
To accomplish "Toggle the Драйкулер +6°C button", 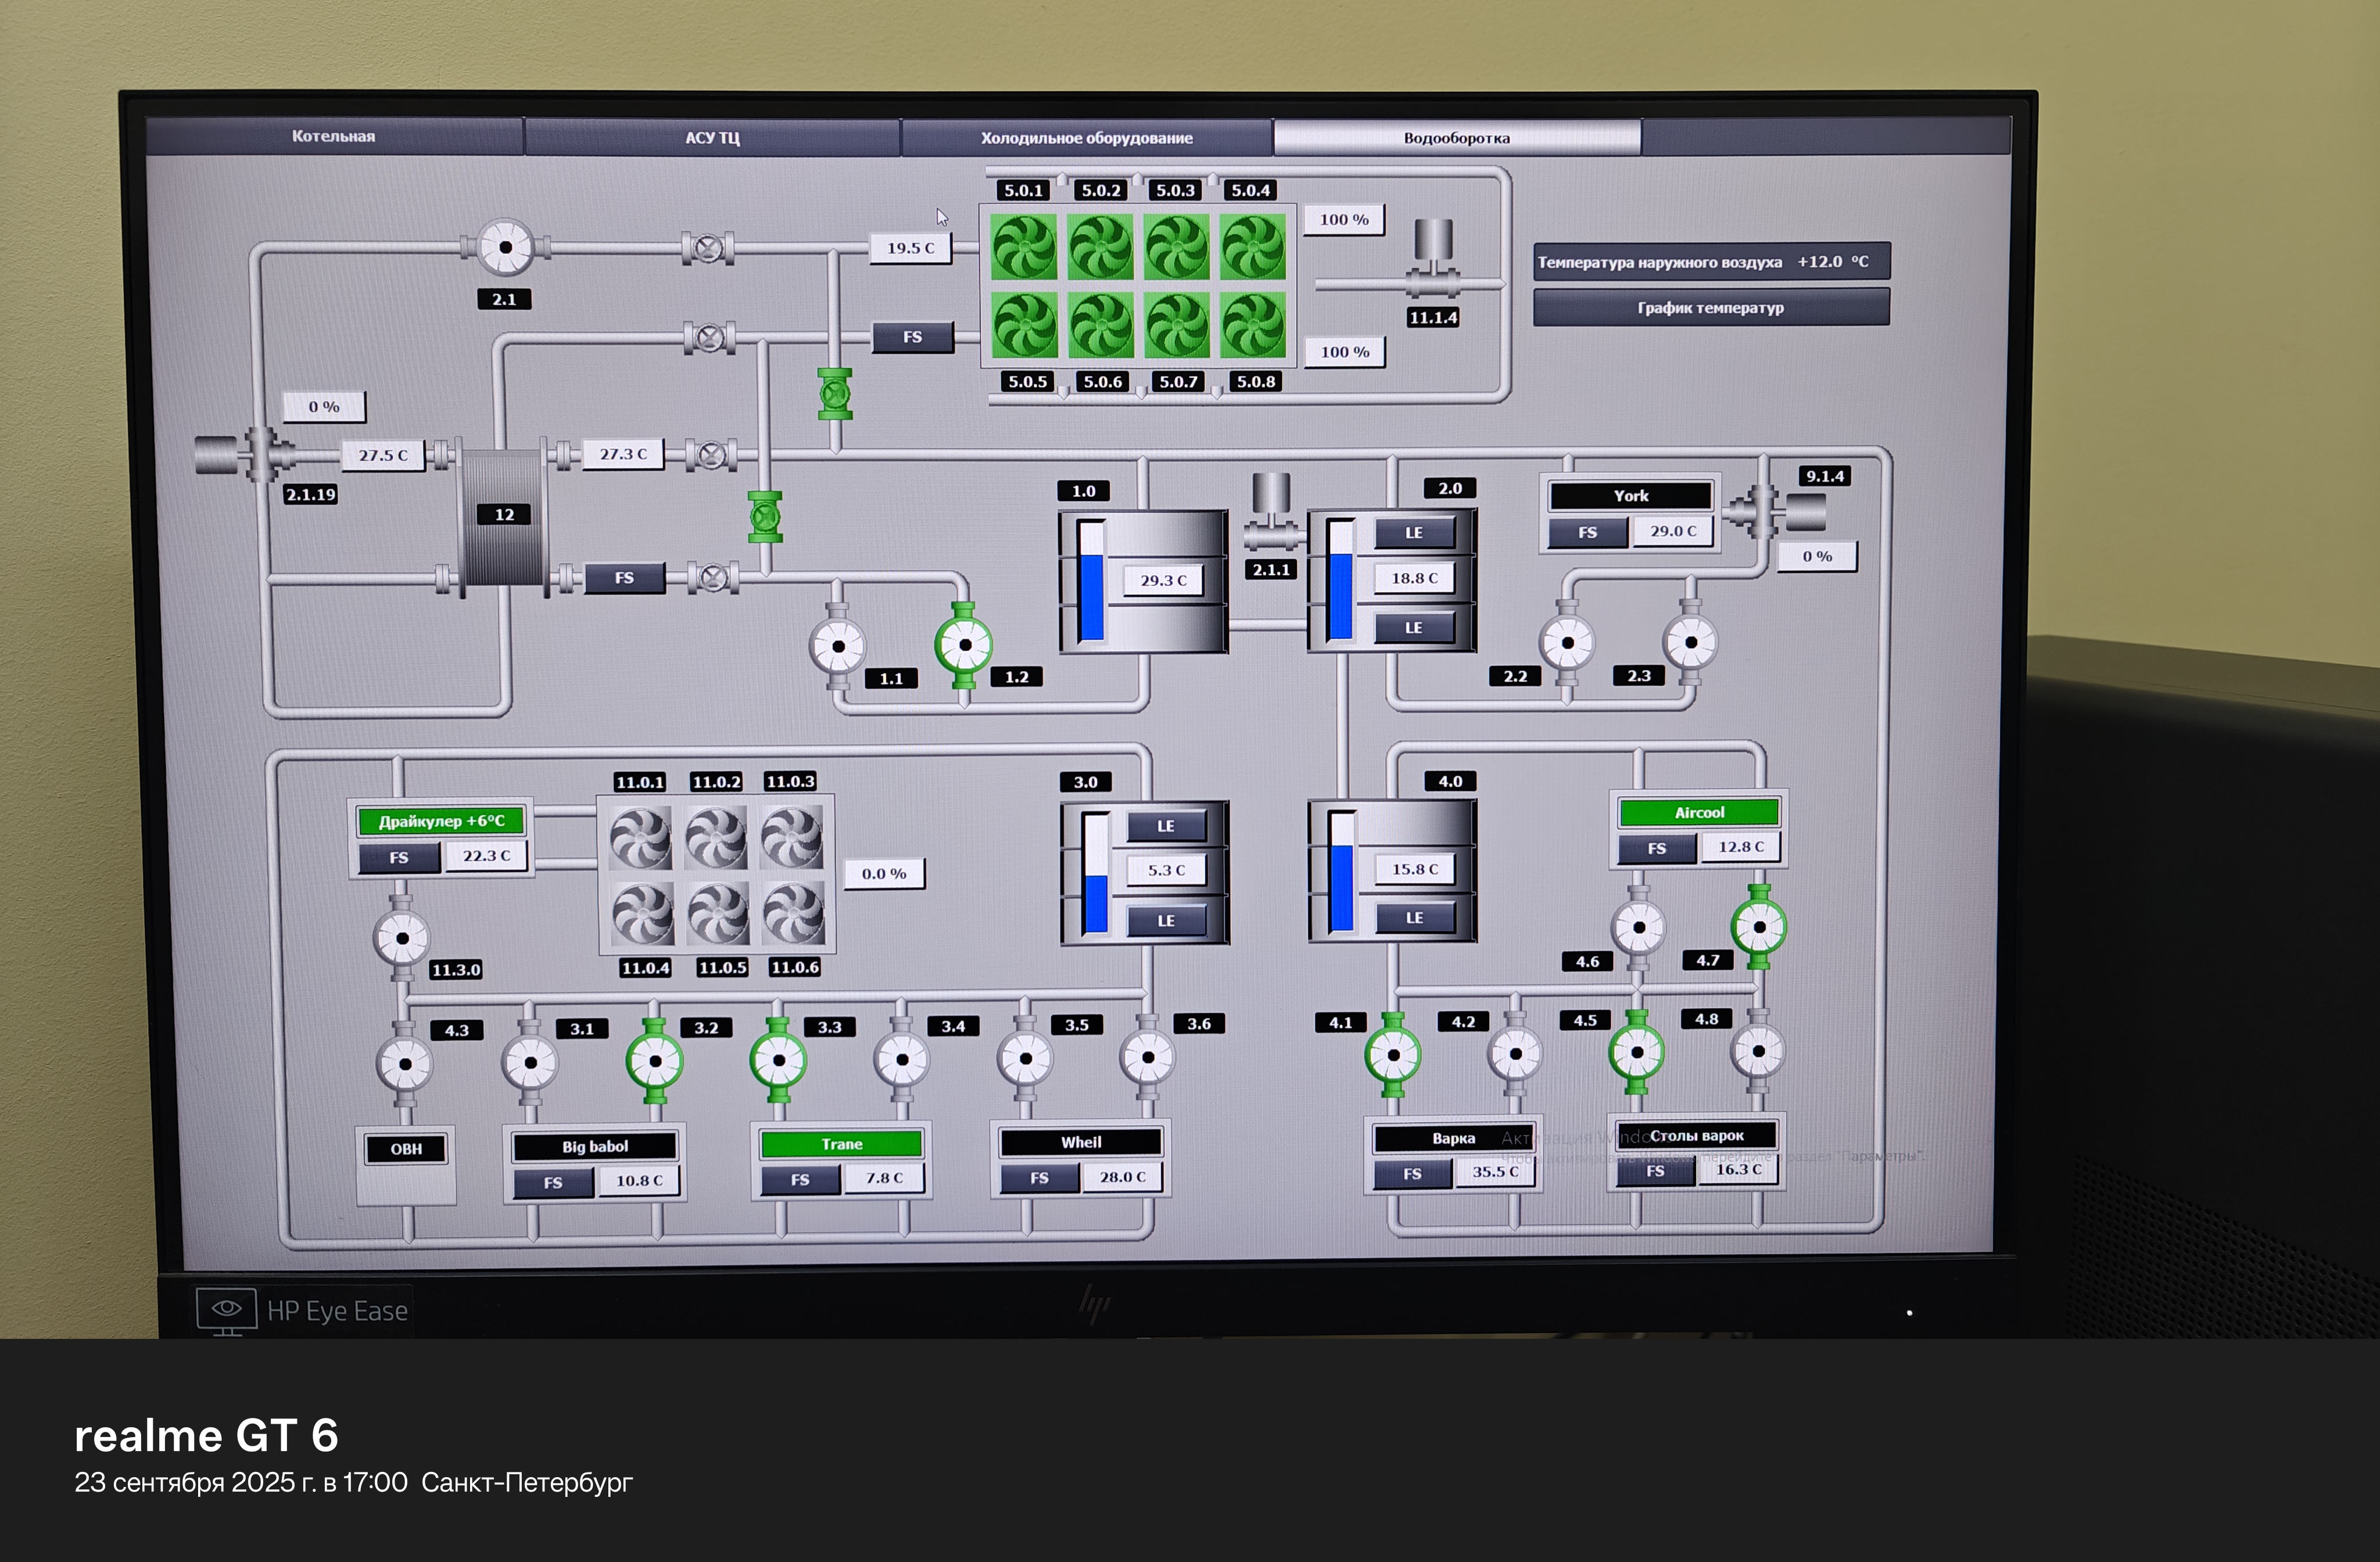I will (441, 821).
